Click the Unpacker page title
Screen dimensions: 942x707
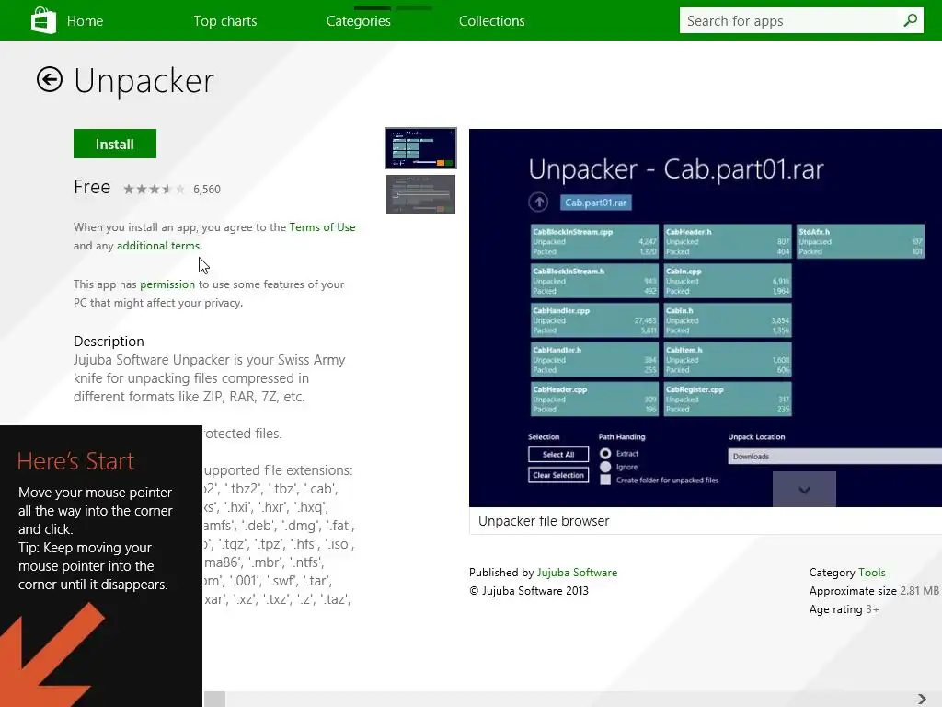(144, 81)
